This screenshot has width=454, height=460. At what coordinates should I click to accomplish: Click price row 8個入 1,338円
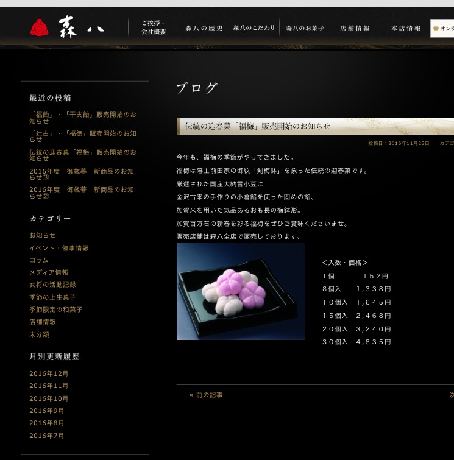point(356,289)
